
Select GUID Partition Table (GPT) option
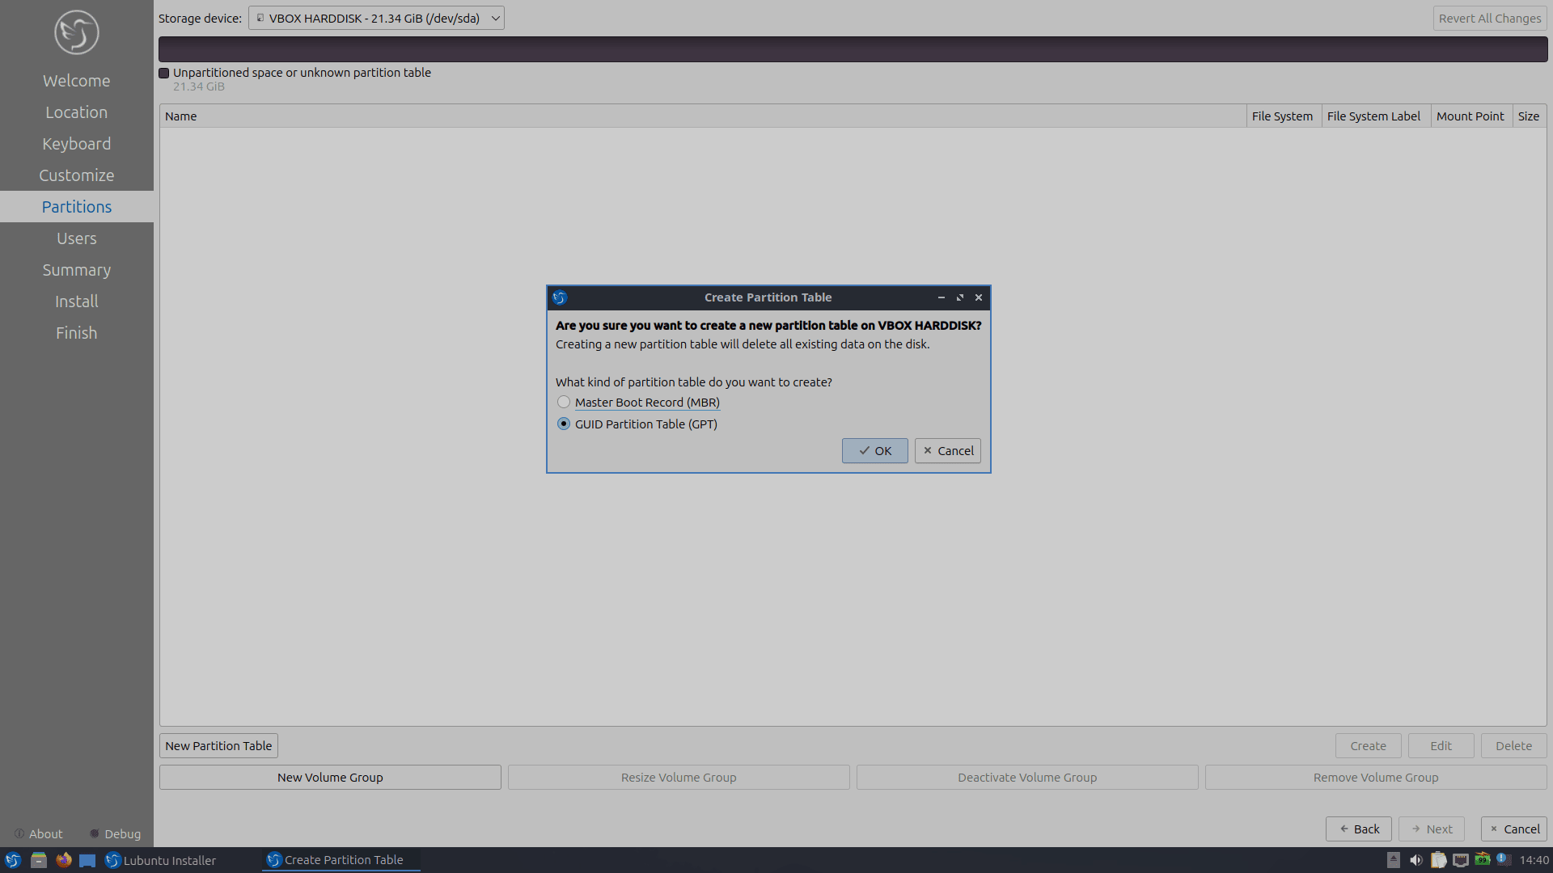tap(564, 424)
